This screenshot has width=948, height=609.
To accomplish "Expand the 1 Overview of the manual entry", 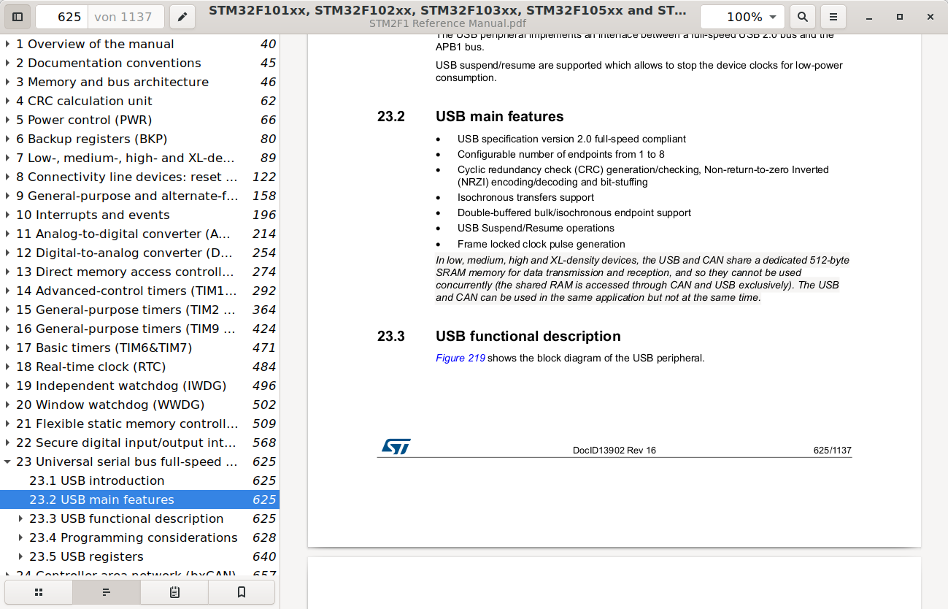I will coord(7,44).
